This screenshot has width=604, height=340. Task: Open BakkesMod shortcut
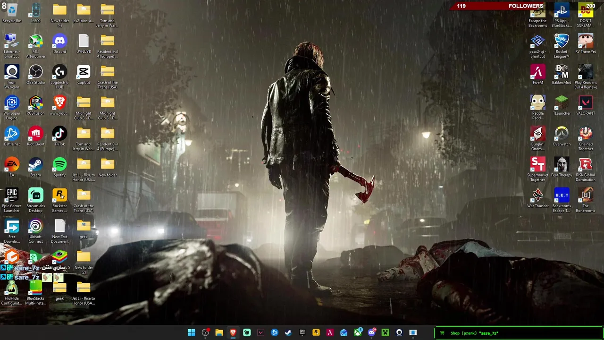(x=562, y=75)
